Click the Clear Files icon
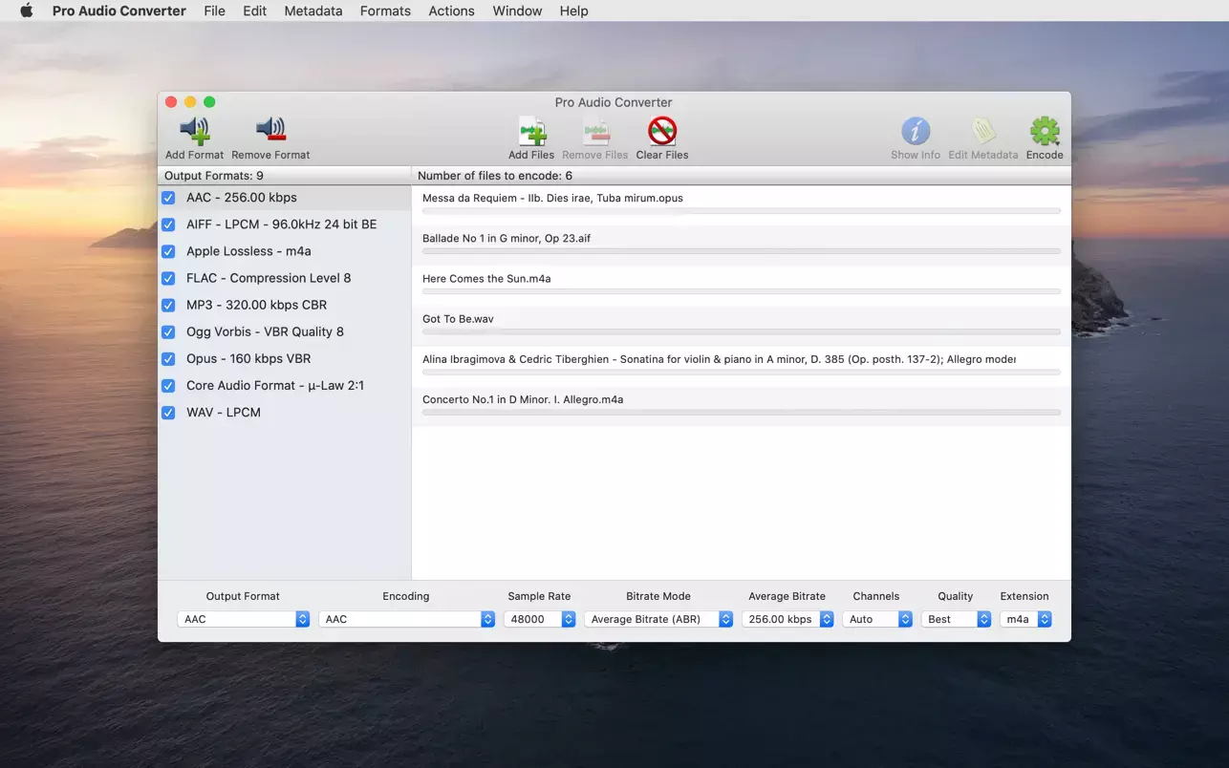1229x768 pixels. click(x=661, y=131)
